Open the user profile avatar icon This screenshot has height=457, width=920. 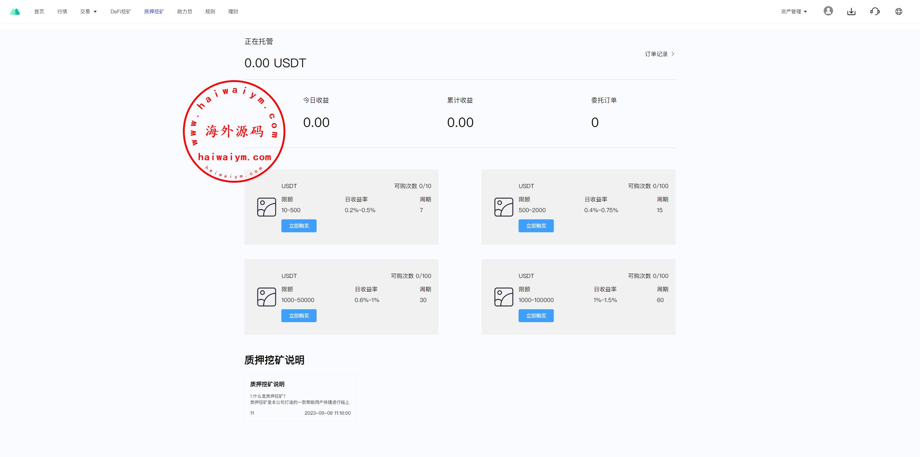click(828, 11)
